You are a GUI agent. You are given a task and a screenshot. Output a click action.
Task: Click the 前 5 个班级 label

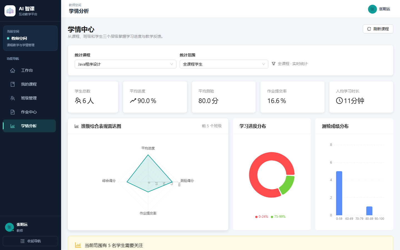[212, 126]
